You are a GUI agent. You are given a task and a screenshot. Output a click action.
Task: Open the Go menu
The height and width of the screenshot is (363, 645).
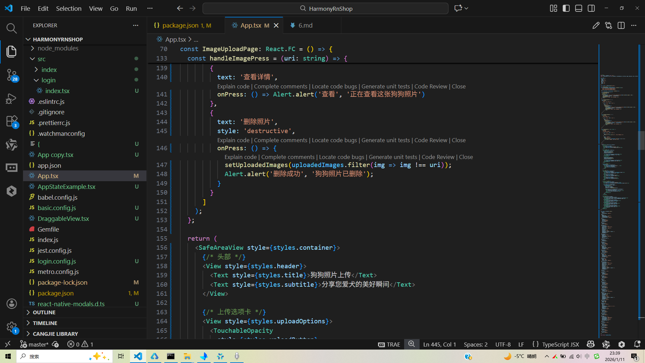tap(114, 8)
